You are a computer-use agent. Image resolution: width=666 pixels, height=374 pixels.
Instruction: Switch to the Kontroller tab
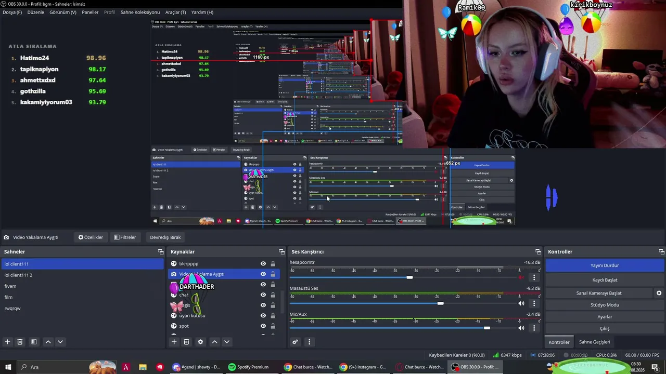[x=559, y=342]
